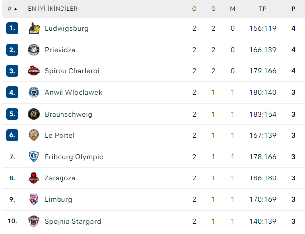Open the Spirou Charleroi club logo
The image size is (305, 234).
(x=34, y=71)
